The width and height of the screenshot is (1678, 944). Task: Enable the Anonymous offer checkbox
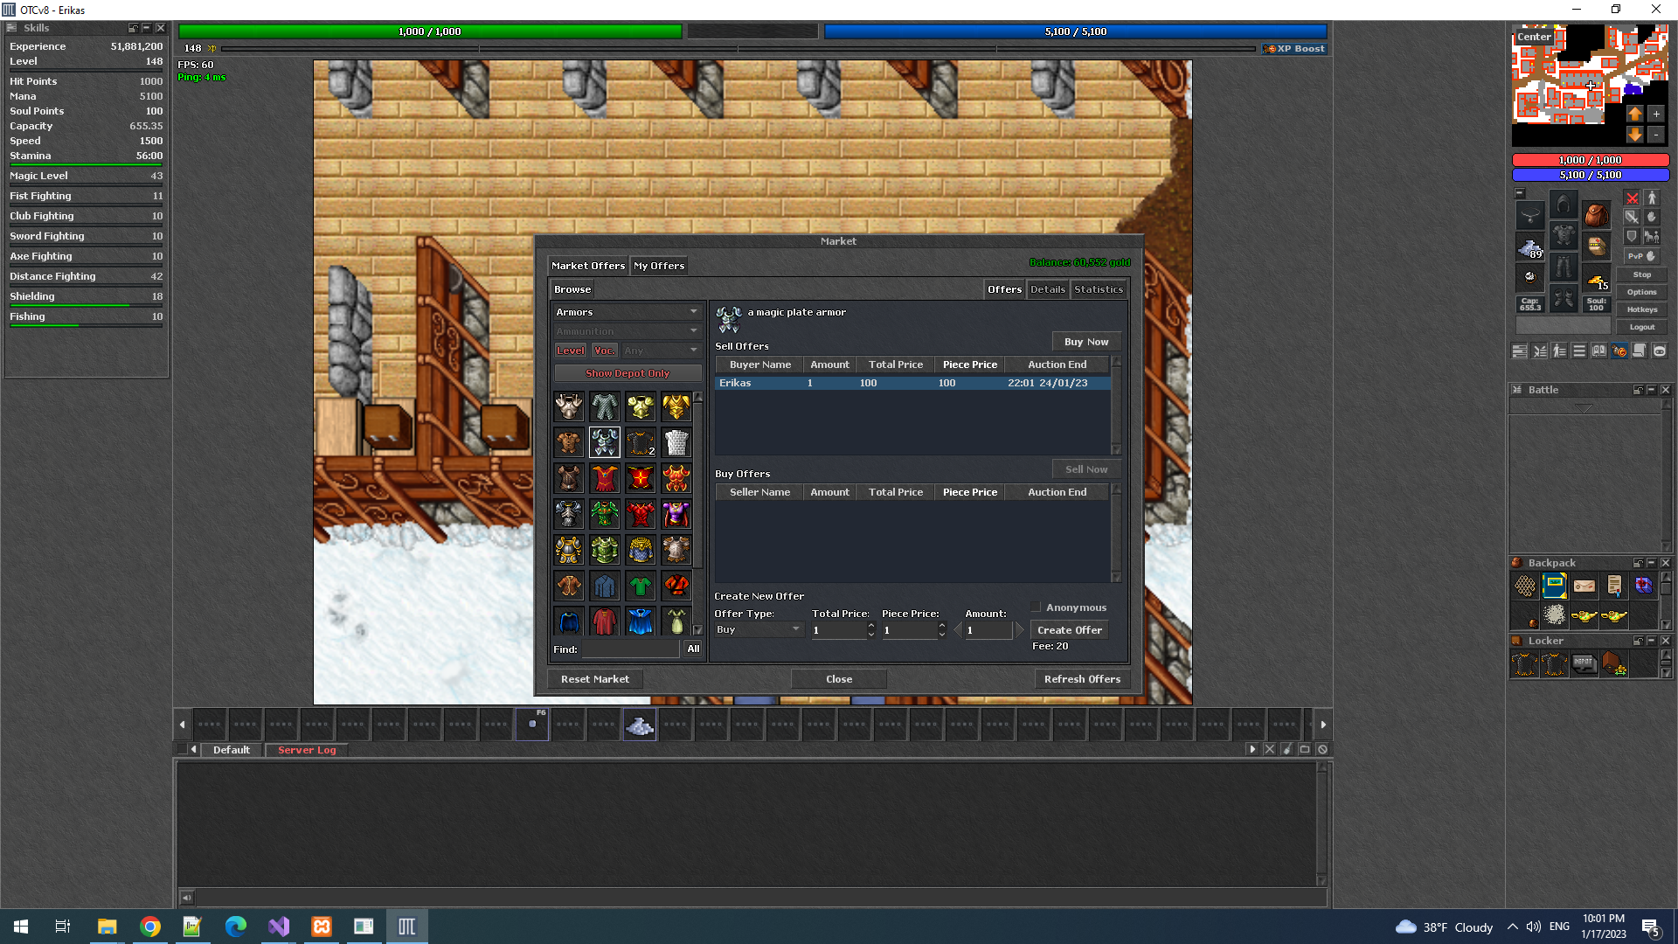(1036, 607)
